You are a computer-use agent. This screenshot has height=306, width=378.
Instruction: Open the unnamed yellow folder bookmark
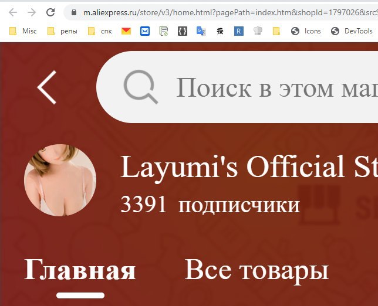[276, 31]
